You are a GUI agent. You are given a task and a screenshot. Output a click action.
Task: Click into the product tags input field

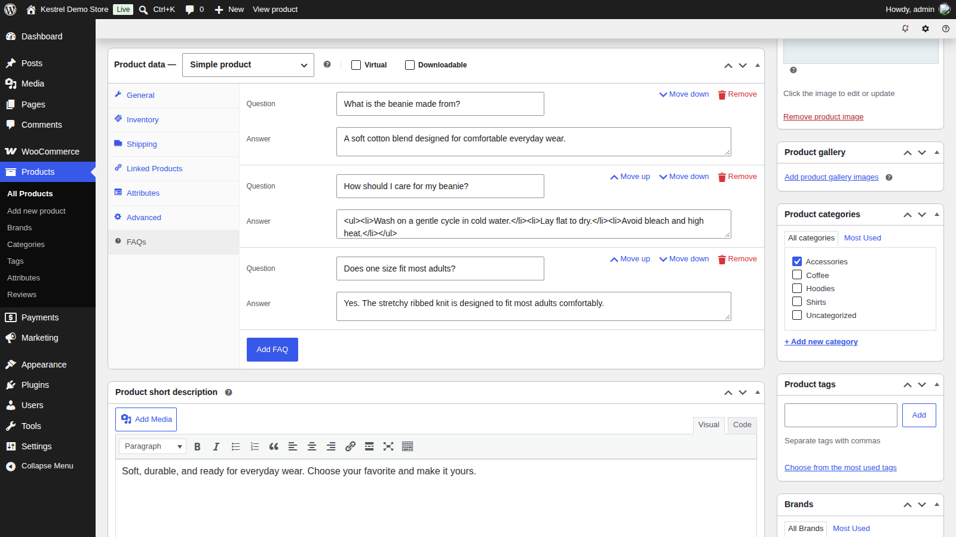click(x=841, y=415)
